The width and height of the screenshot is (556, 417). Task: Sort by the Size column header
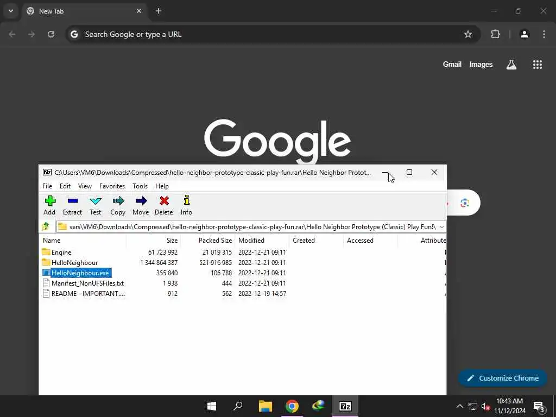(x=153, y=241)
